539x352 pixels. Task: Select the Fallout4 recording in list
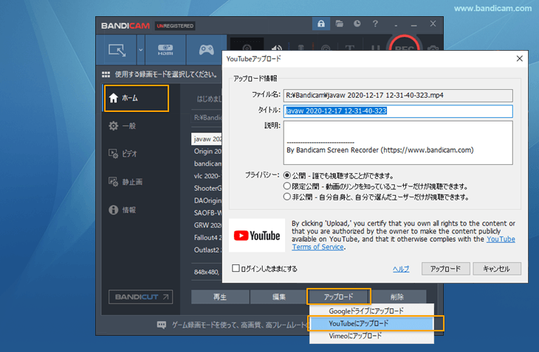(x=207, y=238)
